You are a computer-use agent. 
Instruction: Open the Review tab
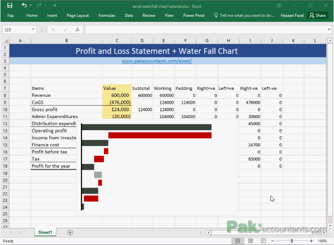point(149,16)
